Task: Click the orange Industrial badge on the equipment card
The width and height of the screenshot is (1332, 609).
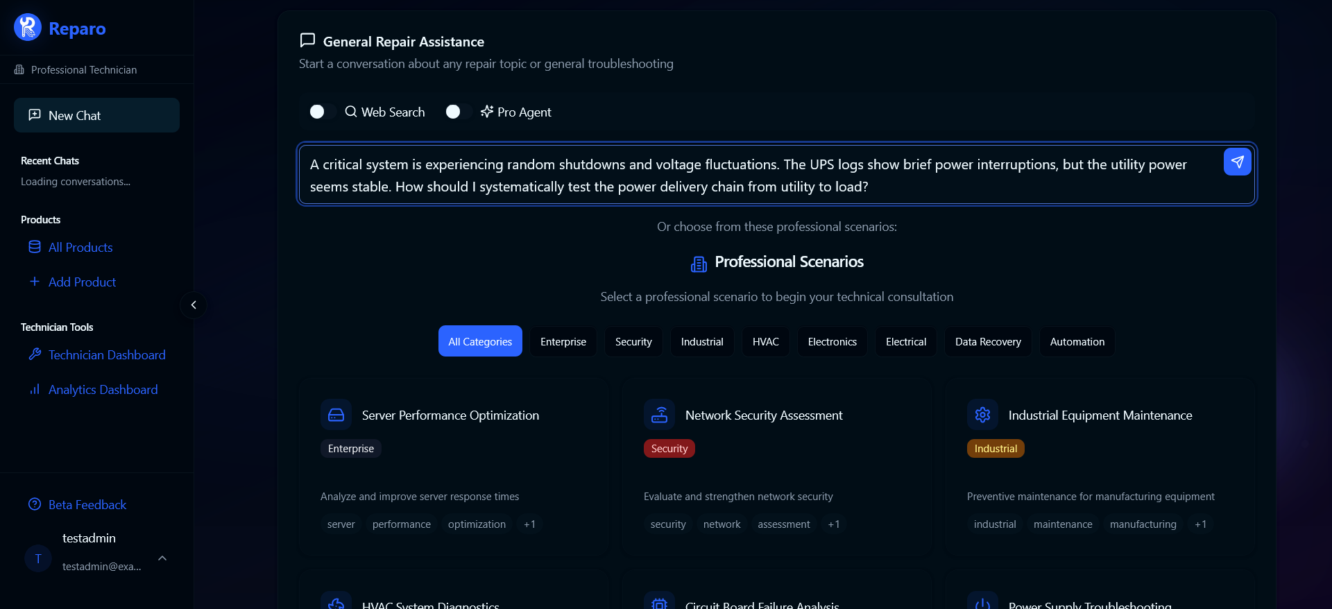Action: coord(996,449)
